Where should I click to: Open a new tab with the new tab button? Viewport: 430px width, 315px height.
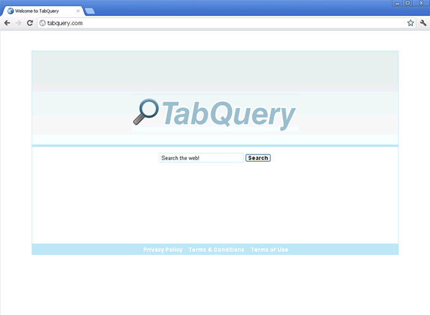(90, 11)
